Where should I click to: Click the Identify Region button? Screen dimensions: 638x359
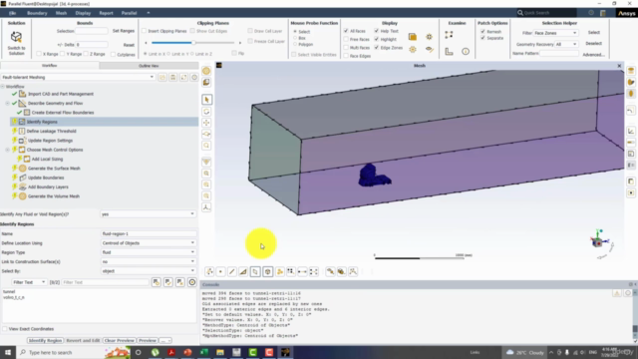pos(45,340)
